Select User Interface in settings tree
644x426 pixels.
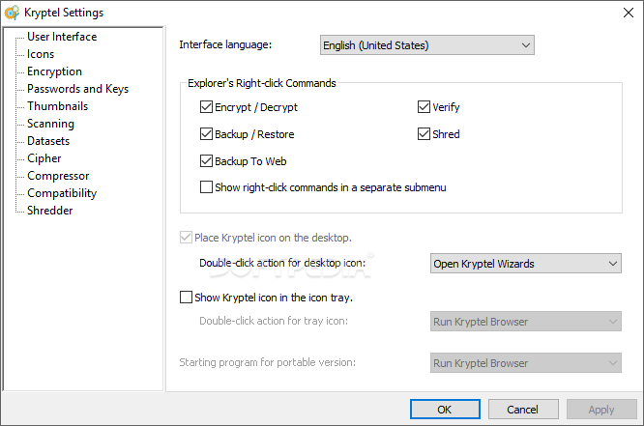click(62, 37)
